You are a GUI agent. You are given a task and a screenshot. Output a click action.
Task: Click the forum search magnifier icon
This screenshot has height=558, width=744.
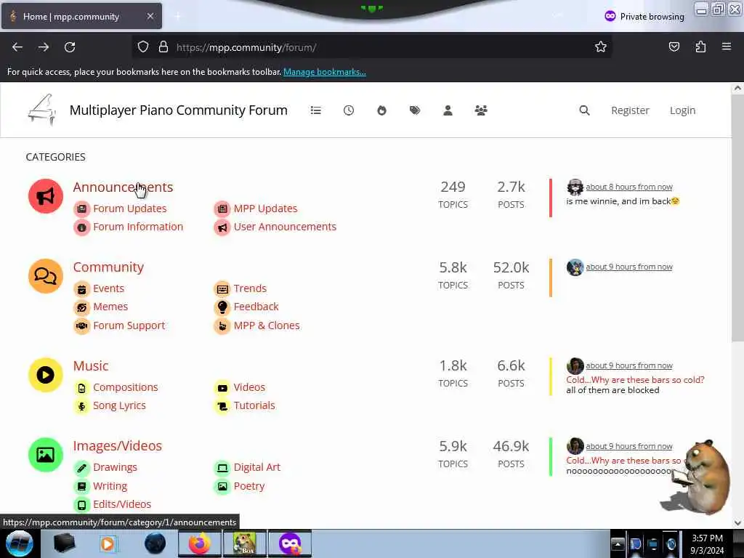coord(585,110)
